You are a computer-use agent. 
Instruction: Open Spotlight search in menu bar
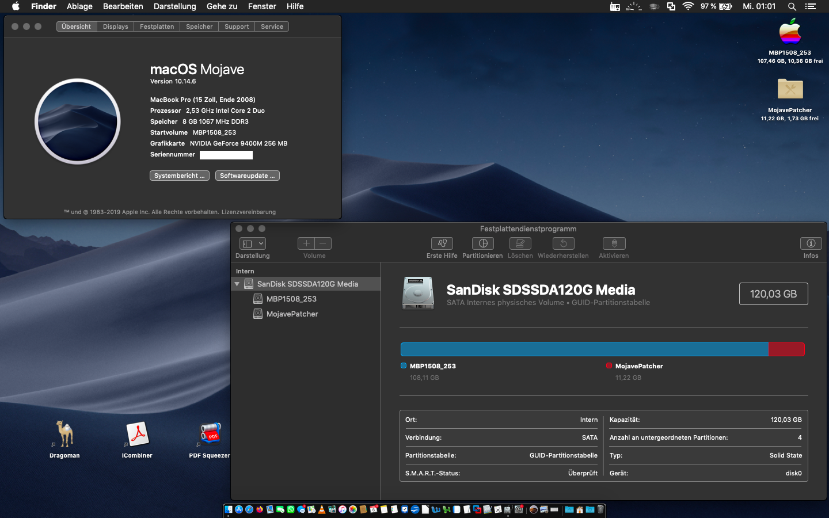[x=792, y=6]
